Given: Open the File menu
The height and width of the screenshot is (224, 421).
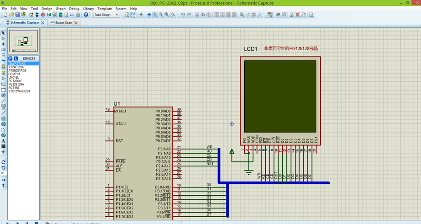Looking at the screenshot, I should click(x=5, y=9).
